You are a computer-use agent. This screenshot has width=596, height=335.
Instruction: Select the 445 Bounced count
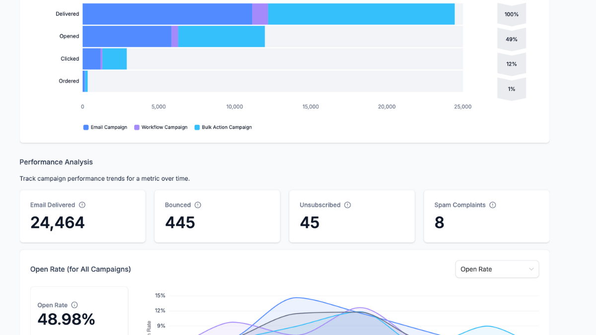(180, 222)
